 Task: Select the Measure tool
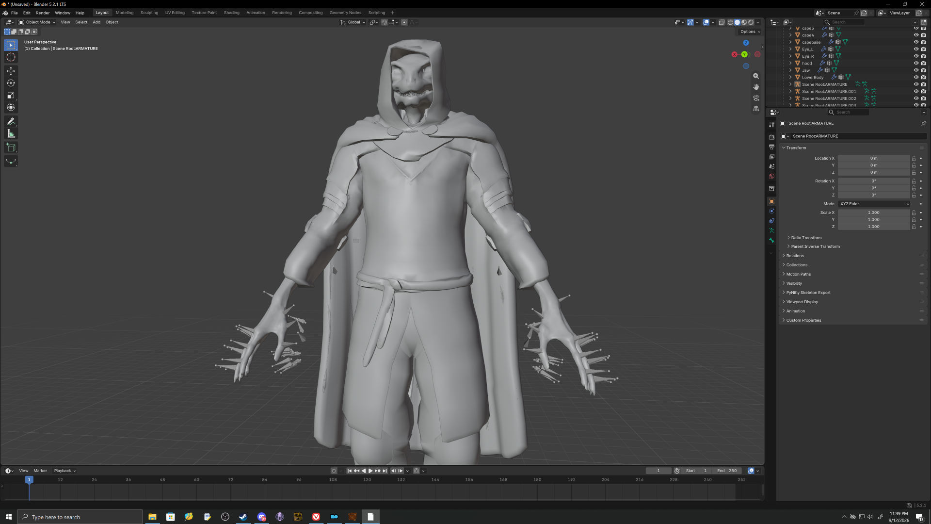pyautogui.click(x=11, y=133)
